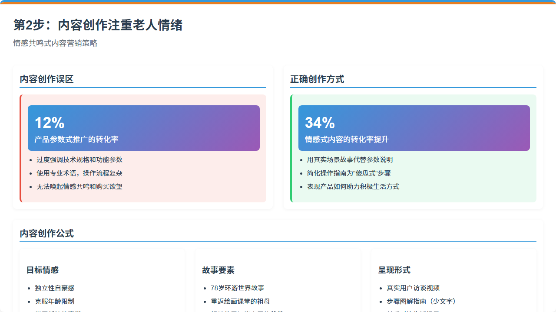Click the 故事要素 card heading

[218, 270]
